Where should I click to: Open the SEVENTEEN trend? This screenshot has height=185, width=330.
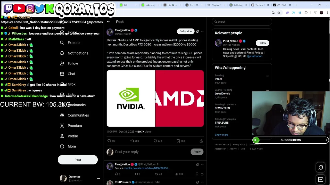click(222, 108)
